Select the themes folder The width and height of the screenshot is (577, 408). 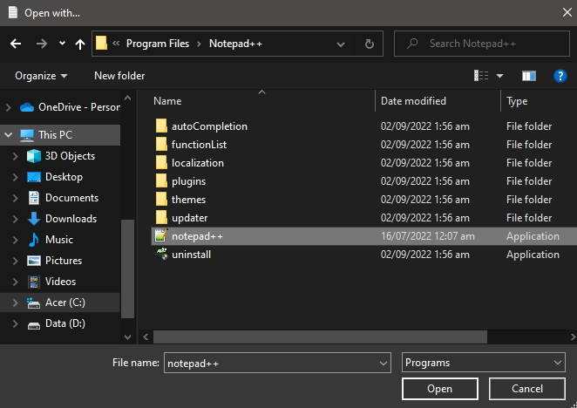(x=188, y=200)
